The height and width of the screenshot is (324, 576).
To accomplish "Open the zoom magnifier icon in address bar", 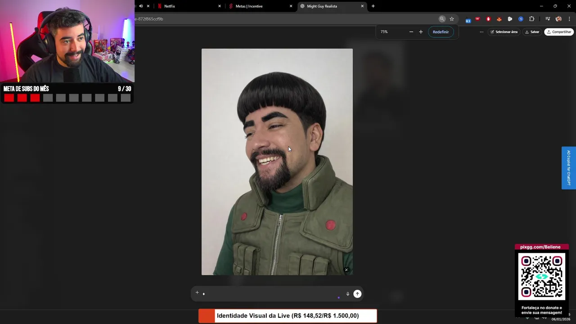I will [442, 19].
